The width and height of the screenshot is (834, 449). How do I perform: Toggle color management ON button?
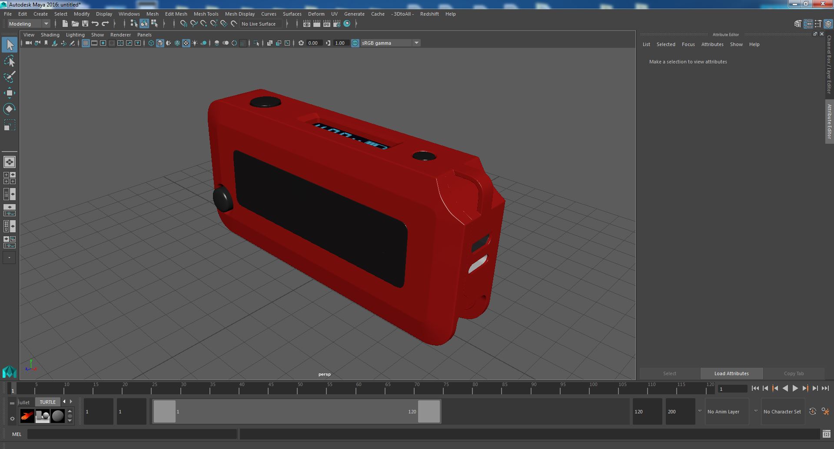pyautogui.click(x=355, y=43)
